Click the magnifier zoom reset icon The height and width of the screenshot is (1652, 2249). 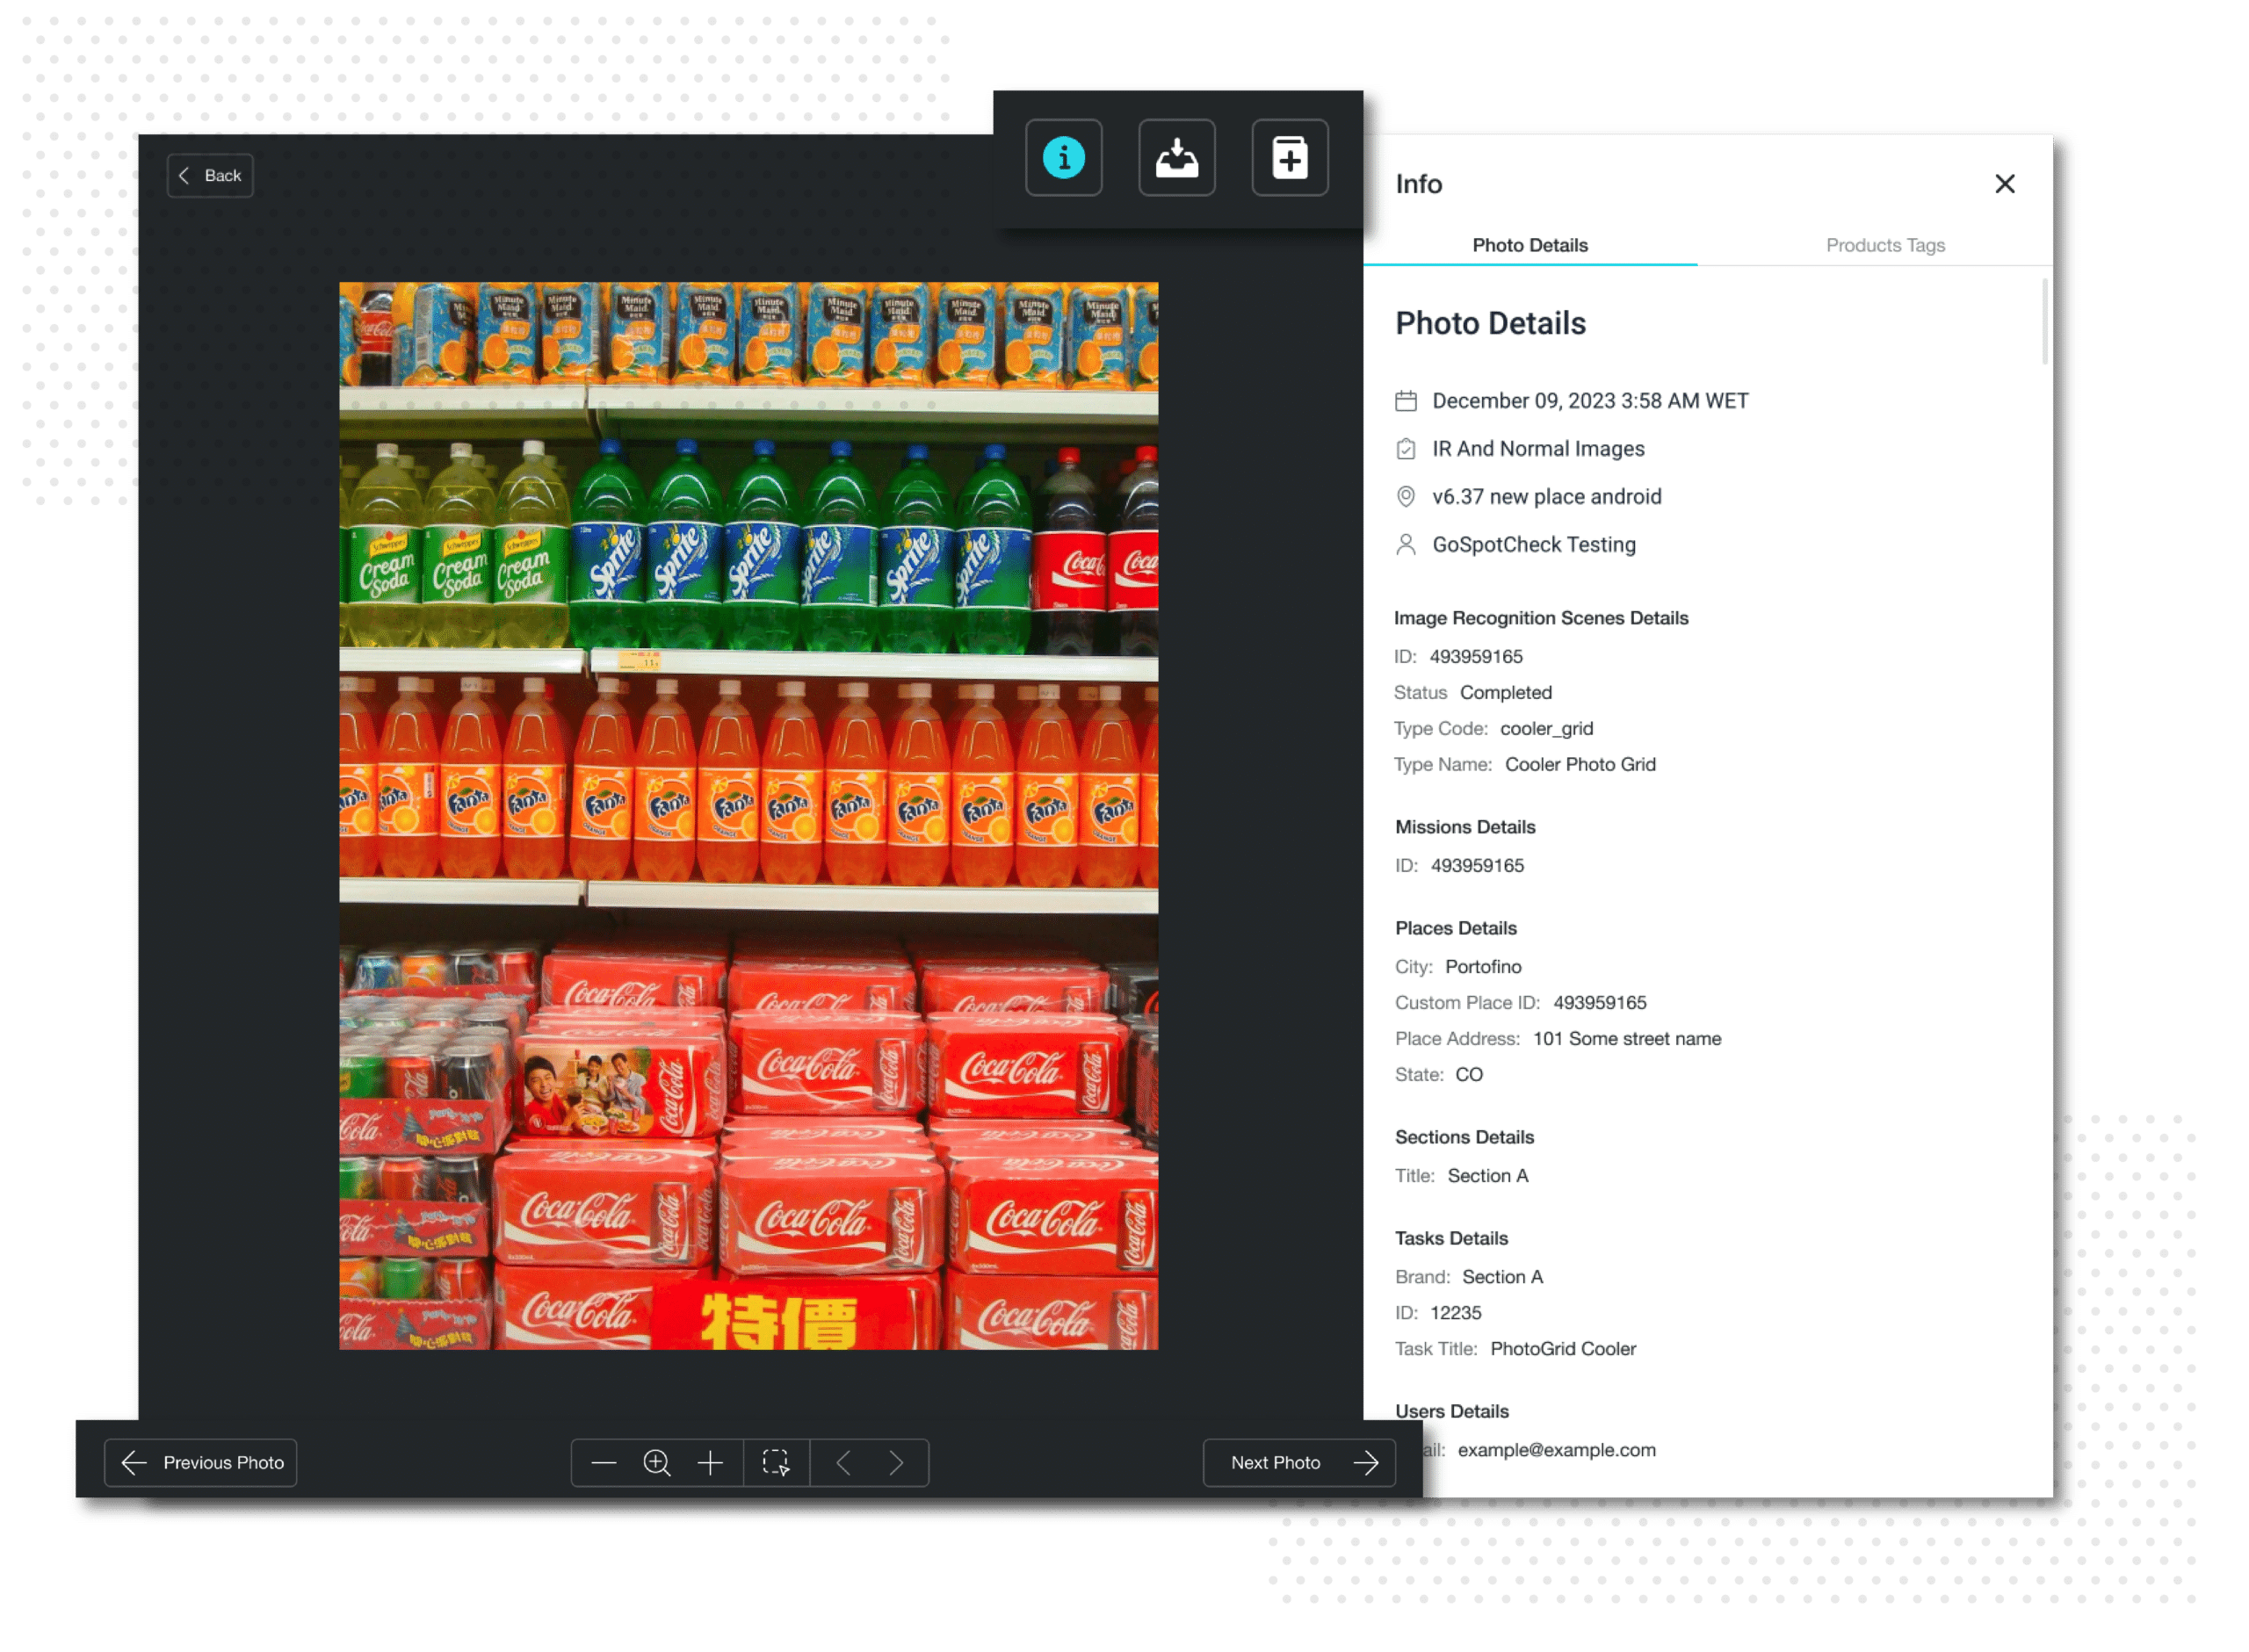(656, 1463)
